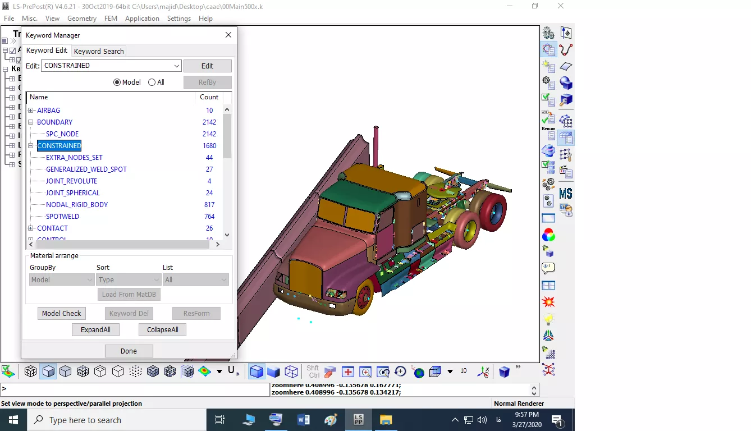This screenshot has height=431, width=751.
Task: Click the light bulb icon
Action: tap(548, 319)
